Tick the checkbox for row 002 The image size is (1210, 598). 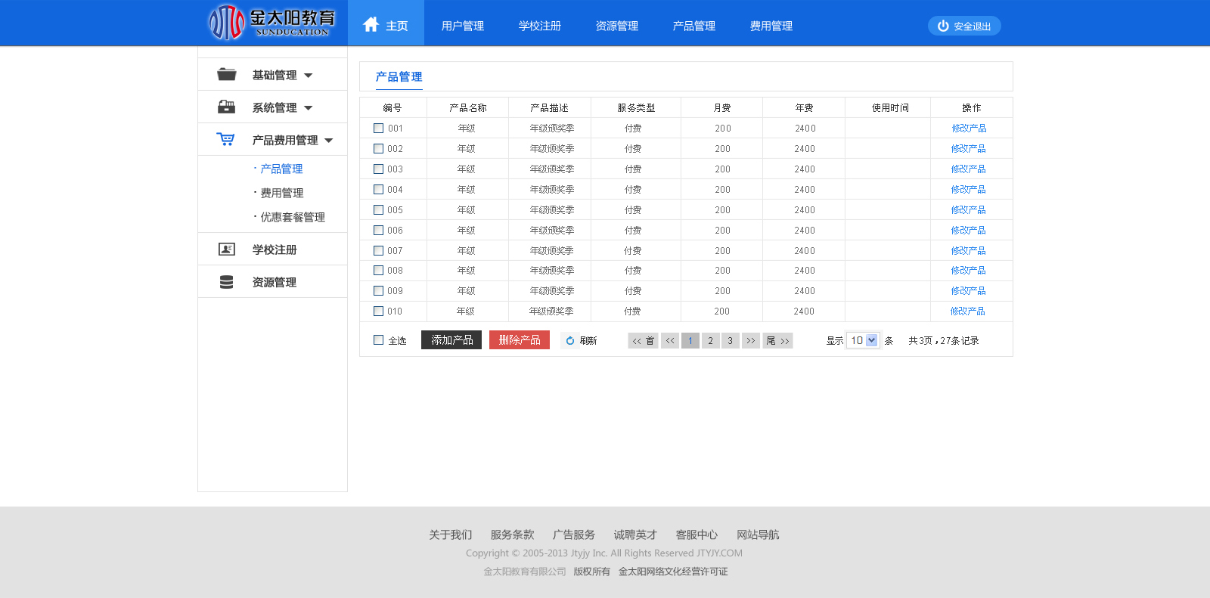click(378, 149)
